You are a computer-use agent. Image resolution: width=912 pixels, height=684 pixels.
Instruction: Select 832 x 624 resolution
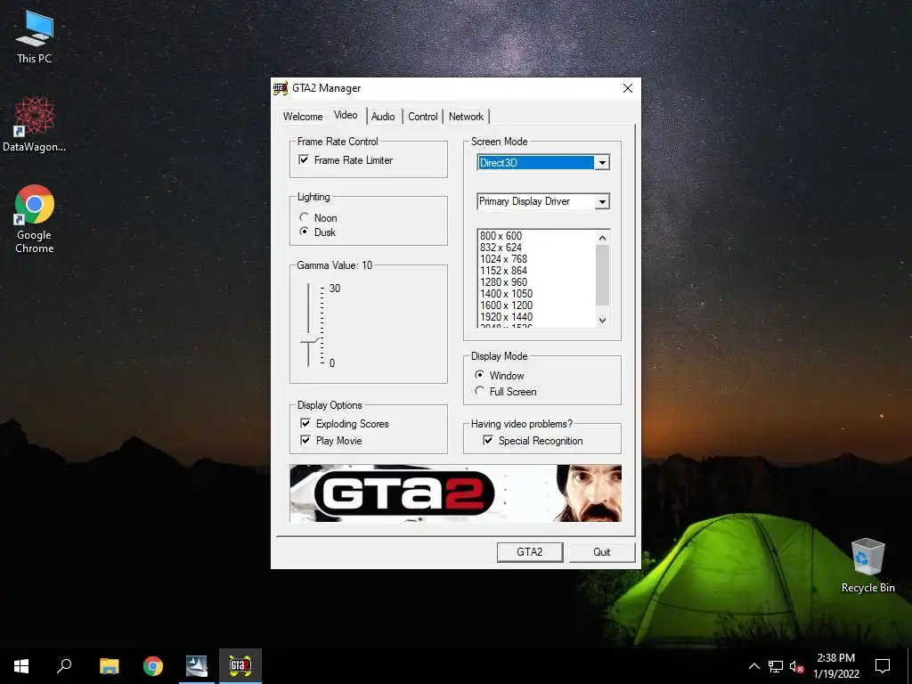click(501, 248)
